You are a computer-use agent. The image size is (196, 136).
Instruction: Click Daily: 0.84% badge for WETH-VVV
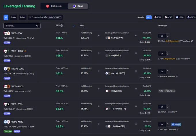tap(145, 42)
